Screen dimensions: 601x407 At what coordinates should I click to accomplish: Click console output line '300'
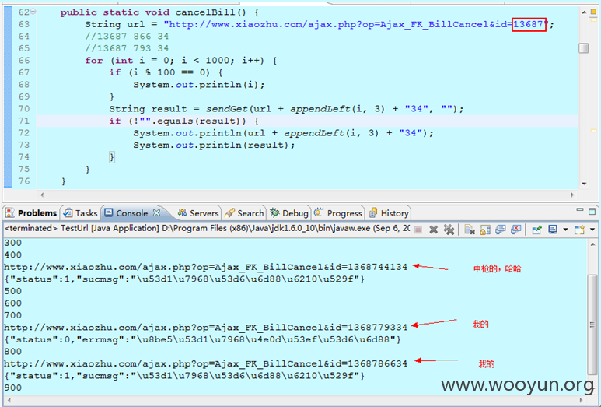[x=13, y=243]
